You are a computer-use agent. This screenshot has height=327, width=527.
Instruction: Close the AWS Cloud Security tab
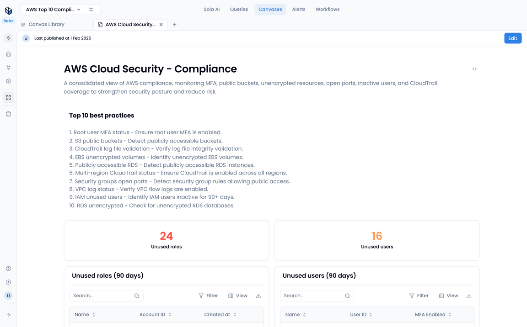161,25
